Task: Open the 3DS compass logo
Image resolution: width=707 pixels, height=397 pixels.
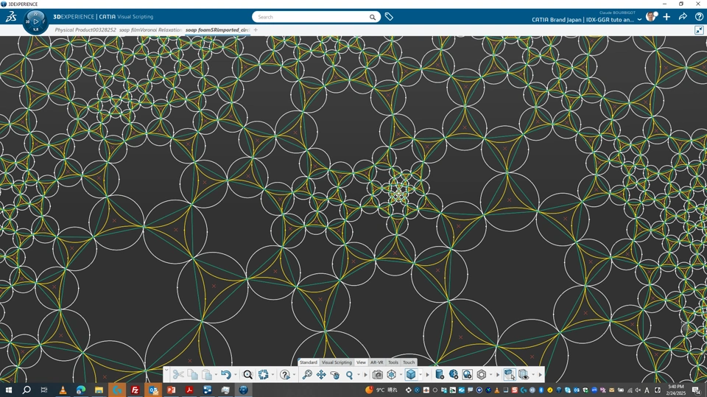Action: (11, 17)
